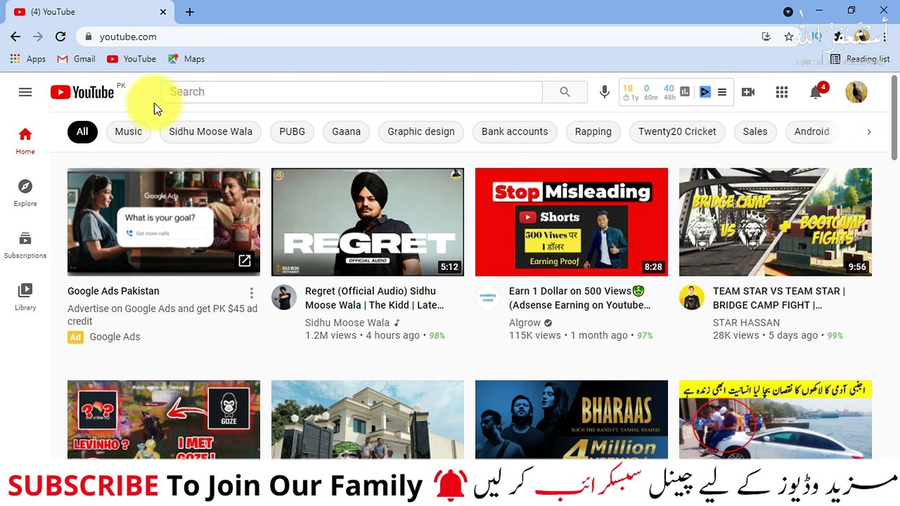
Task: Open the Google Ads external link icon
Action: 244,261
